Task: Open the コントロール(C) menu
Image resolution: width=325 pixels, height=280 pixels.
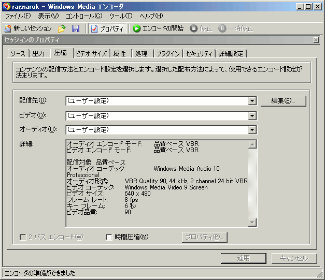Action: [x=84, y=16]
